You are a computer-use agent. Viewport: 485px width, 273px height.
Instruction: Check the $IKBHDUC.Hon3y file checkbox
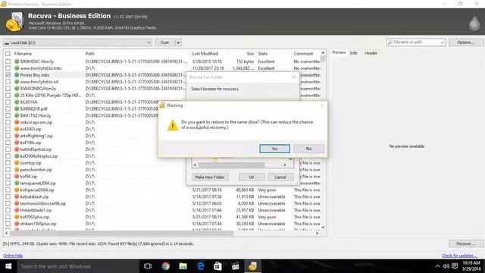[8, 61]
